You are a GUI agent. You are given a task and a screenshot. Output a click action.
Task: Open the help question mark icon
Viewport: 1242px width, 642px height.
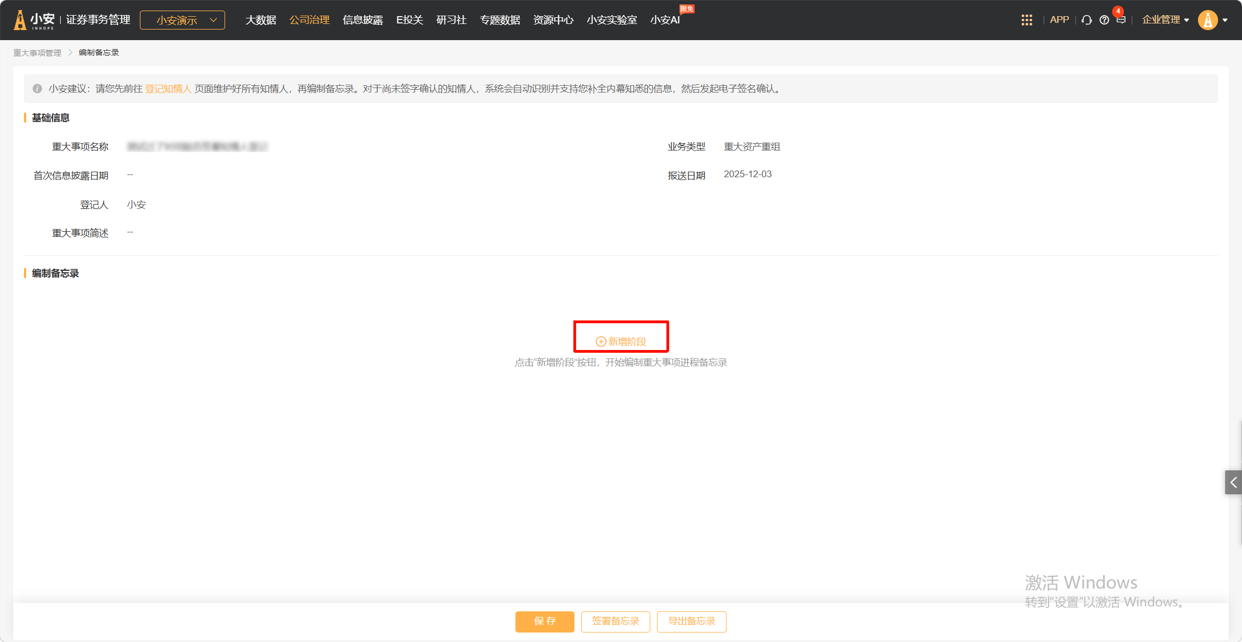pos(1104,20)
